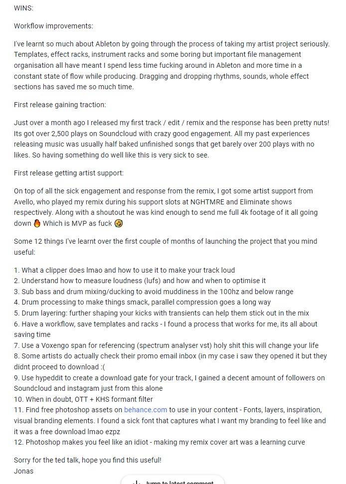Click list item 5 about drum layering
The height and width of the screenshot is (484, 346).
162,313
